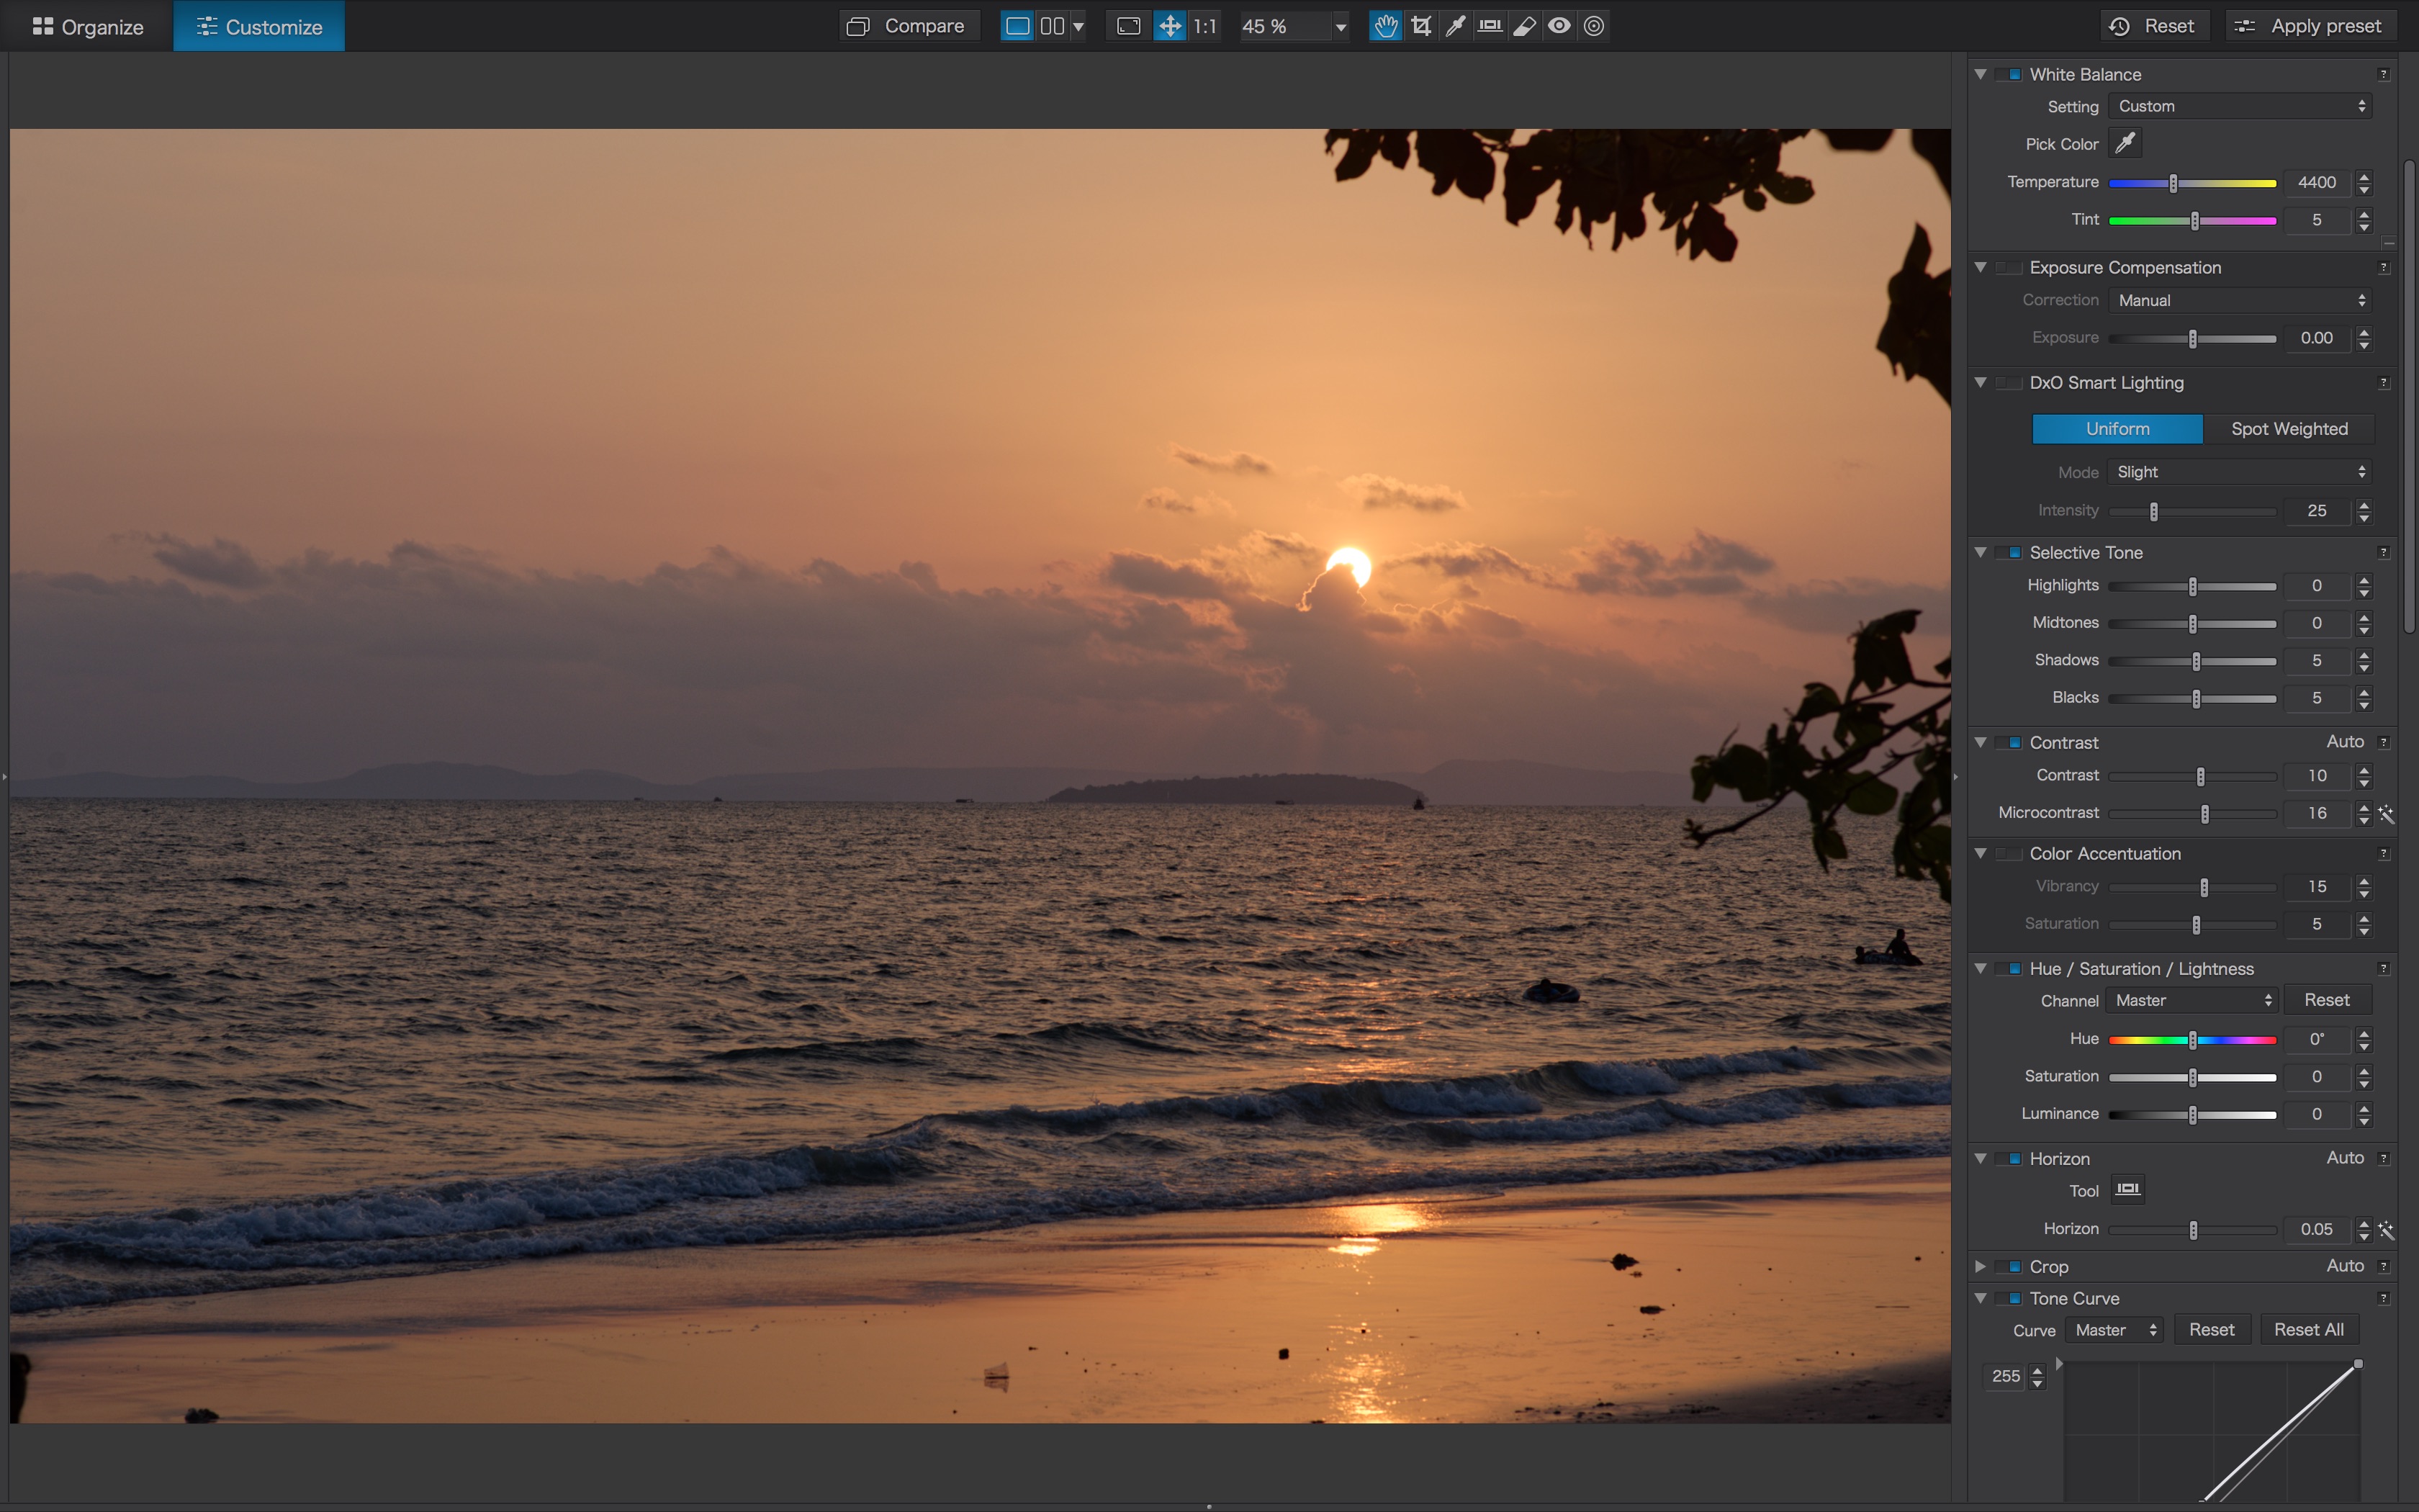Image resolution: width=2419 pixels, height=1512 pixels.
Task: Select the dust repair eraser tool
Action: [x=1524, y=26]
